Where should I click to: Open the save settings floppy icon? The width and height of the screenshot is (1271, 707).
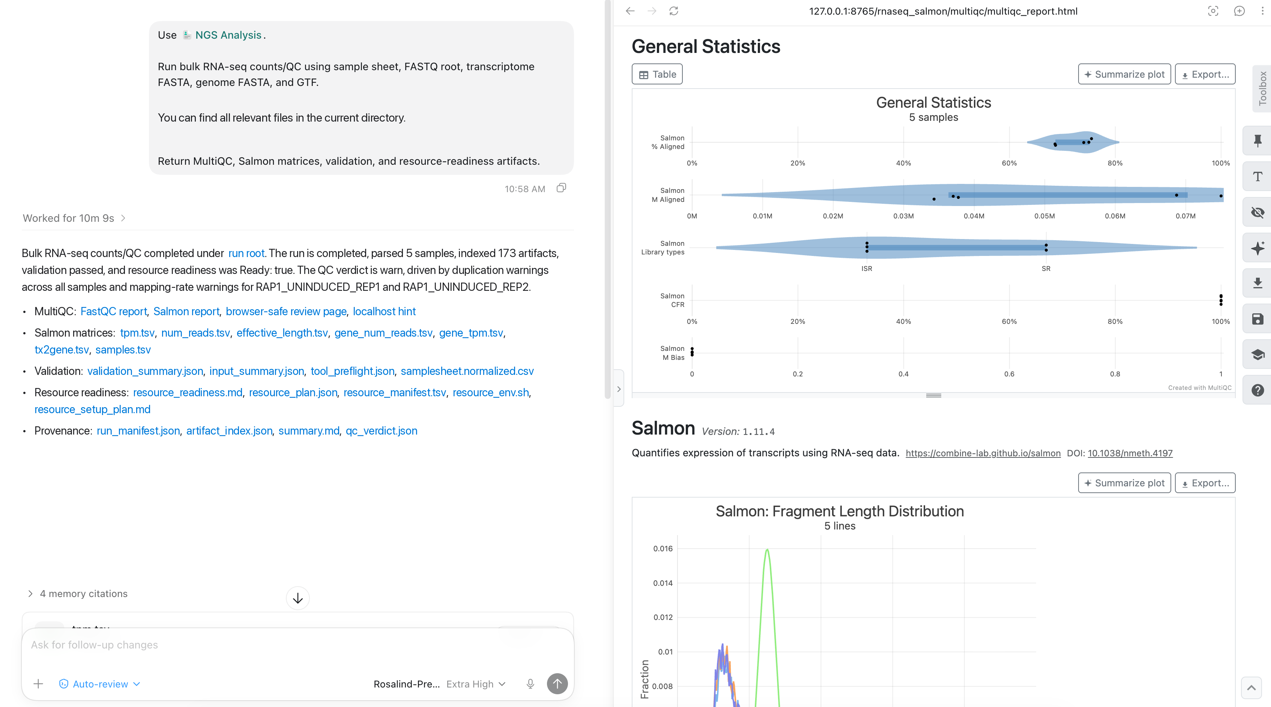coord(1257,319)
